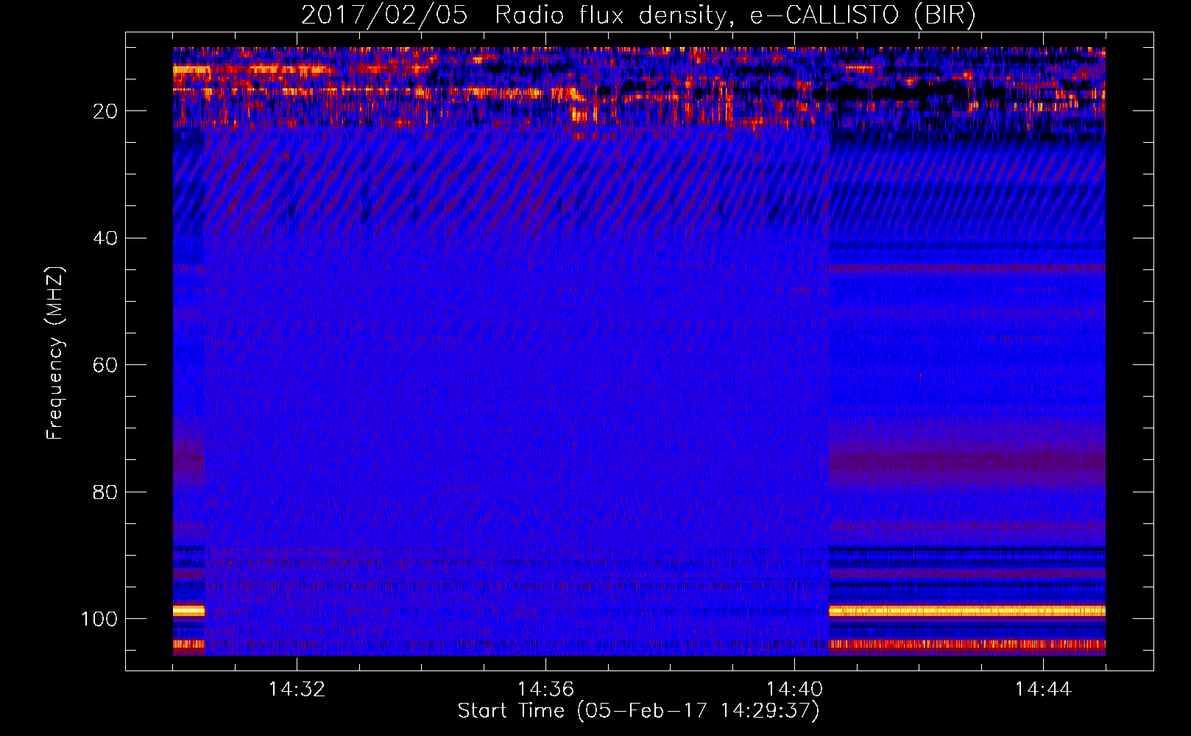Click the 20 frequency tick label
The width and height of the screenshot is (1191, 736).
(105, 111)
